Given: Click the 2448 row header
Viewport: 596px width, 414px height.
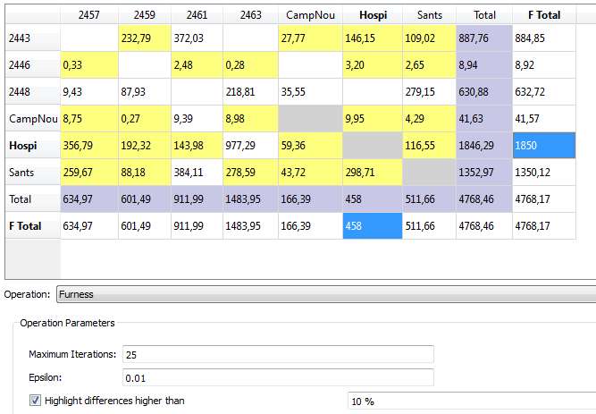Looking at the screenshot, I should click(x=31, y=91).
